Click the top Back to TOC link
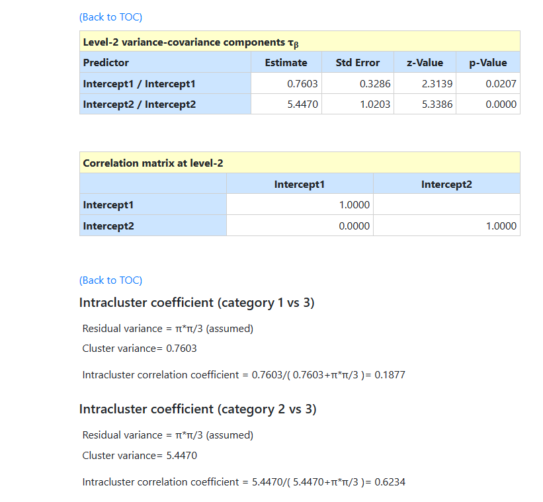The height and width of the screenshot is (502, 543). coord(110,17)
